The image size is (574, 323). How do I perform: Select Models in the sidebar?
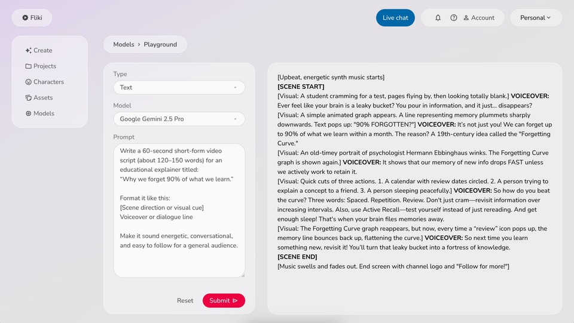coord(39,113)
